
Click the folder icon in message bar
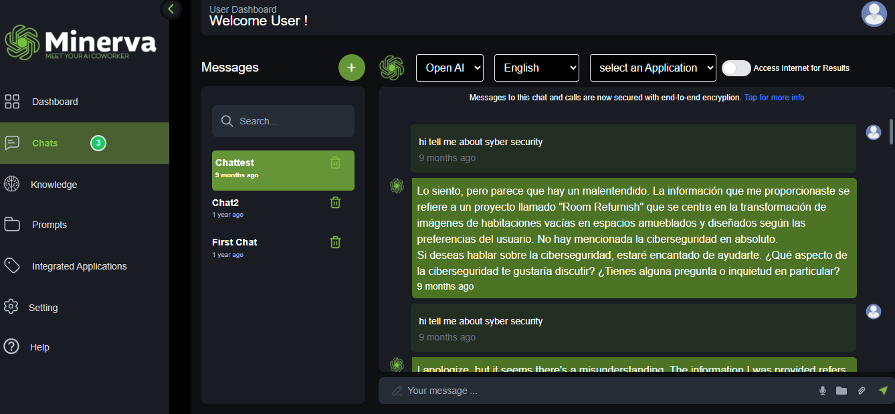(x=841, y=391)
